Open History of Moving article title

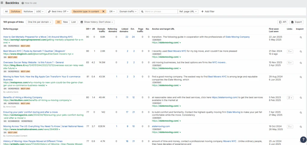(33, 141)
